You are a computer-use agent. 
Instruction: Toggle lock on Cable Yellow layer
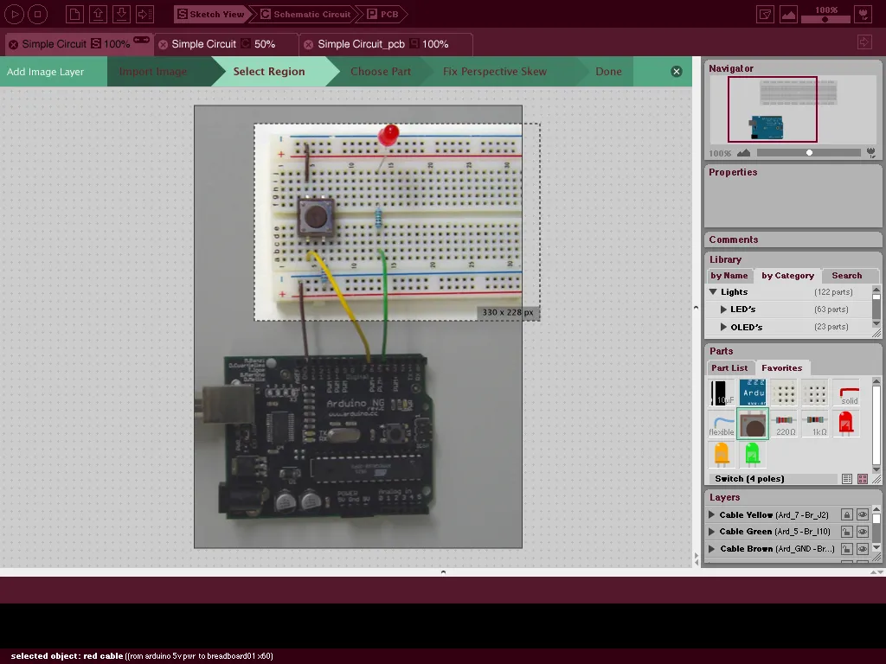[x=846, y=515]
